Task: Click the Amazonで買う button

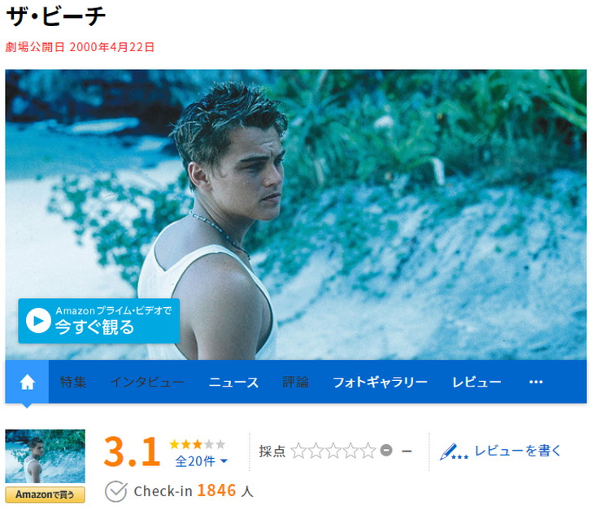Action: coord(45,495)
